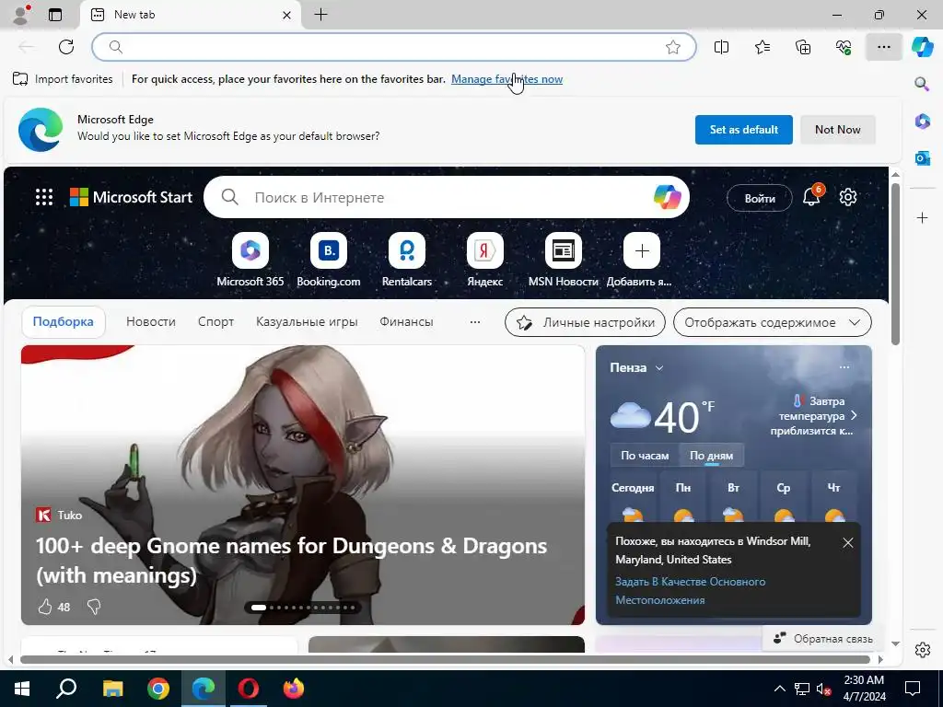Open Collections panel
Screen dimensions: 943x707
coord(803,47)
